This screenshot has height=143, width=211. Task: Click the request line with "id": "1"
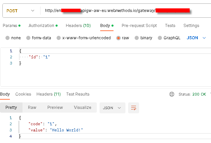coord(39,57)
